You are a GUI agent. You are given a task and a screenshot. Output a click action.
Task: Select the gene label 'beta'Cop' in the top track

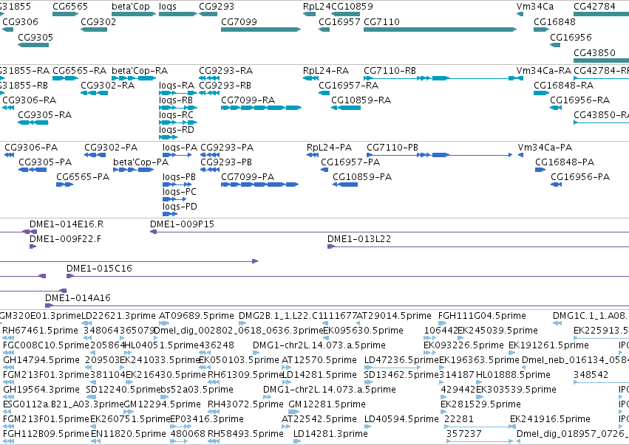point(131,7)
